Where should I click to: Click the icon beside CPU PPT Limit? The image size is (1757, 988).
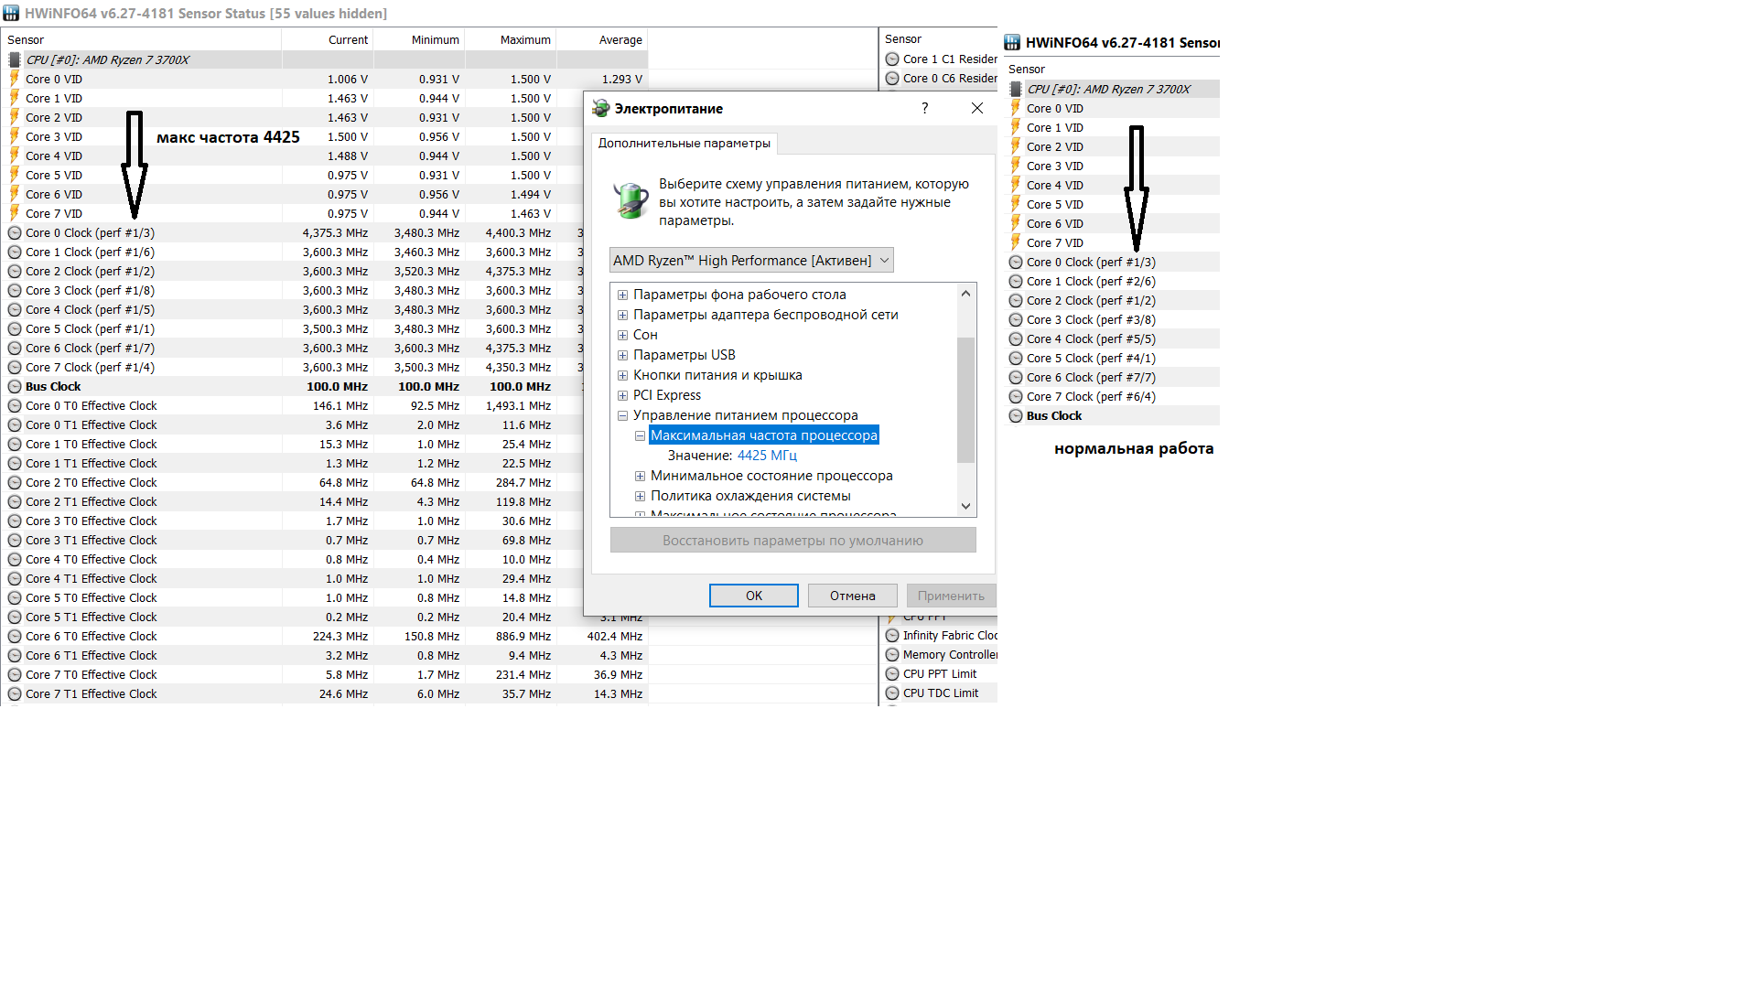tap(892, 673)
